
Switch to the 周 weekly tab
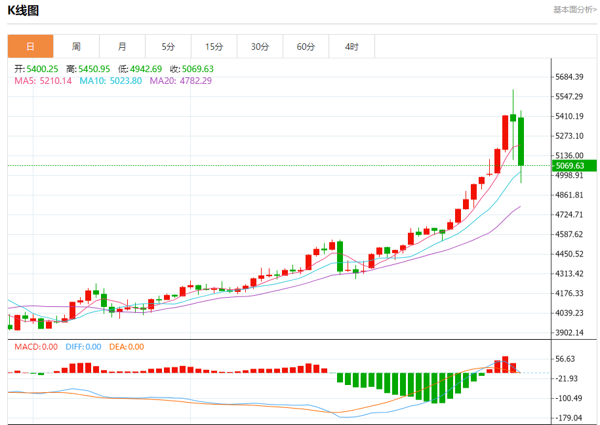pyautogui.click(x=76, y=47)
